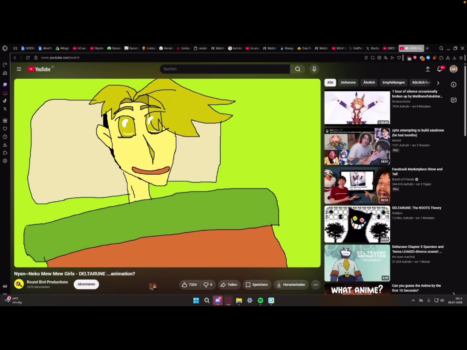This screenshot has height=350, width=467.
Task: Reload the page with the refresh icon
Action: tap(28, 58)
